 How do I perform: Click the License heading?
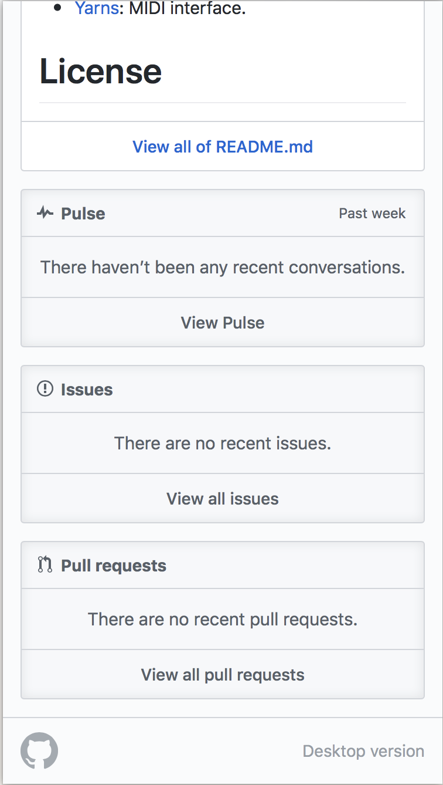click(x=101, y=72)
